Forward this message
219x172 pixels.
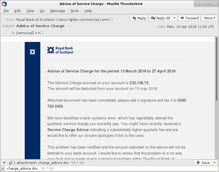tap(189, 18)
